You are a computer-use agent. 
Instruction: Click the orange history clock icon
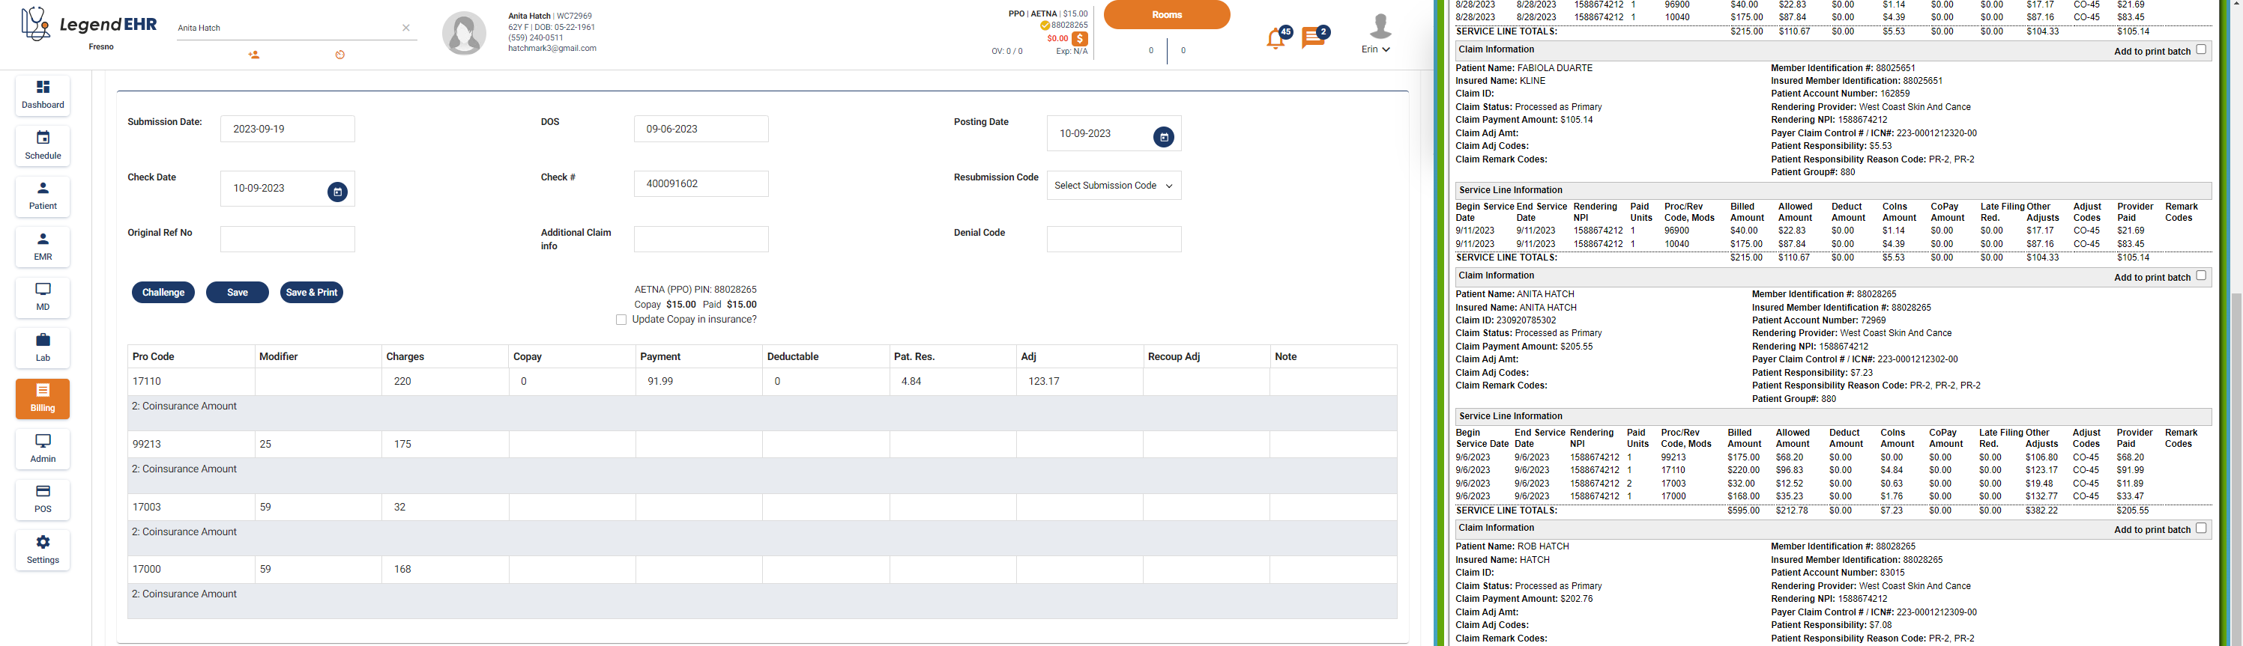pyautogui.click(x=340, y=55)
